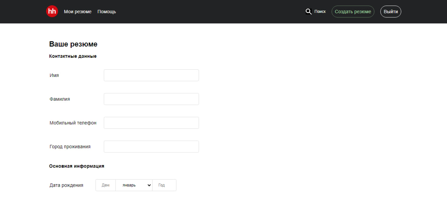Screen dimensions: 447x203
Task: Go to the Помощь menu item
Action: [107, 11]
